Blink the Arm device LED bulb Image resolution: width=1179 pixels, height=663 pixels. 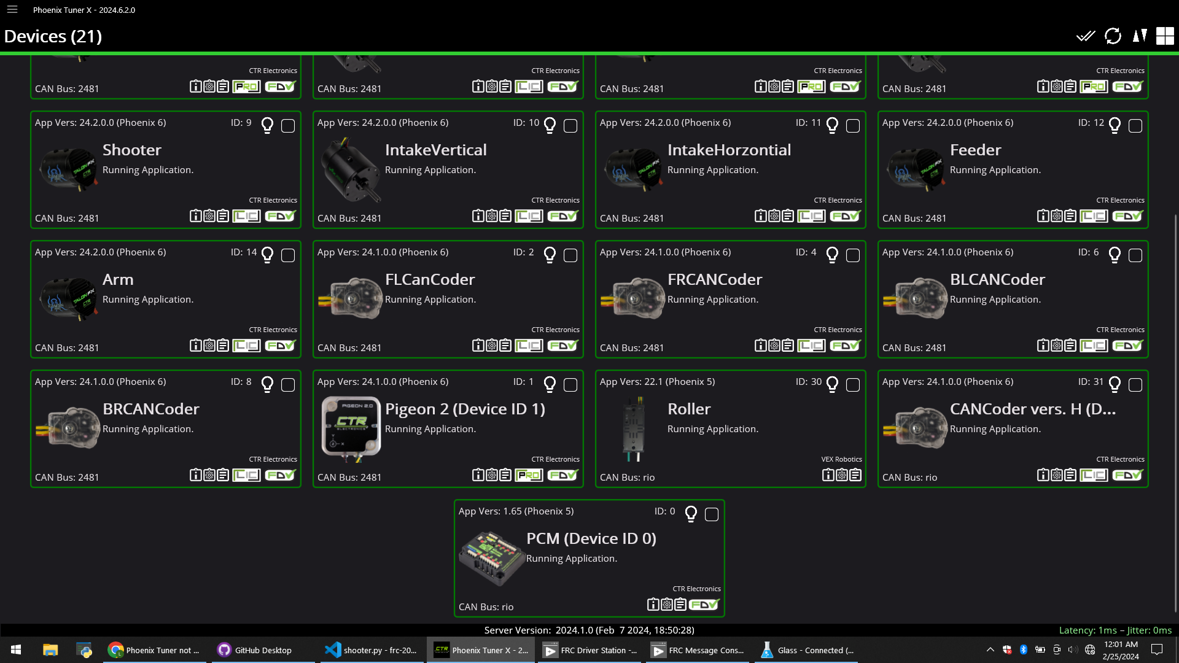coord(267,255)
